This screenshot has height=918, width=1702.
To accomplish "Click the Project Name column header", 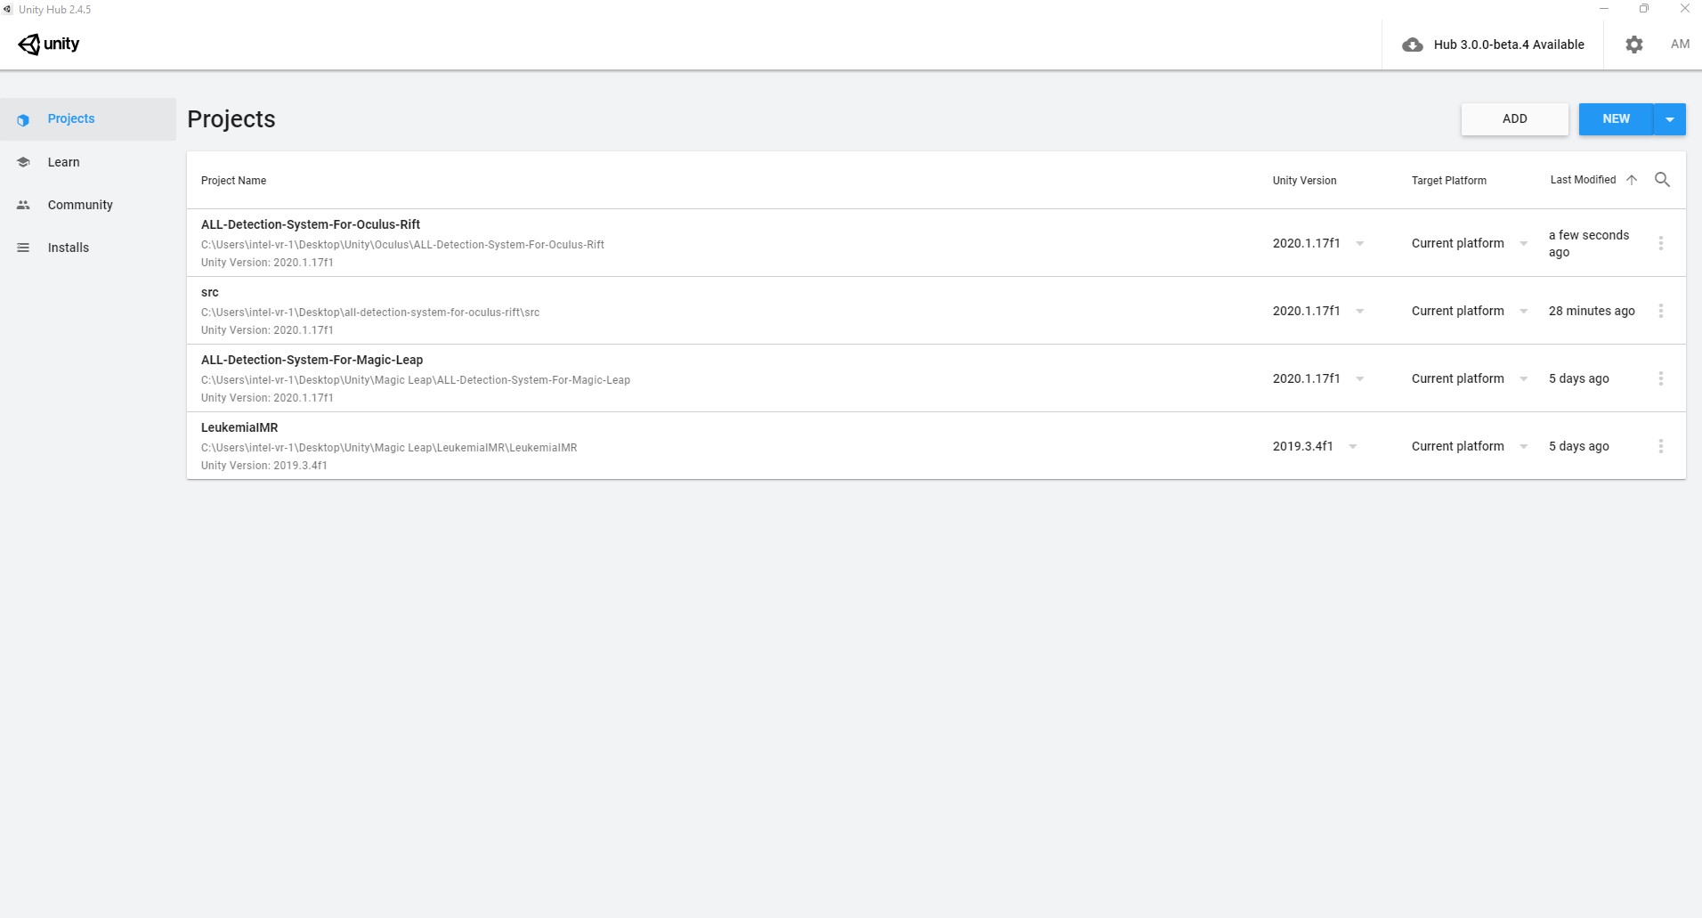I will (233, 181).
